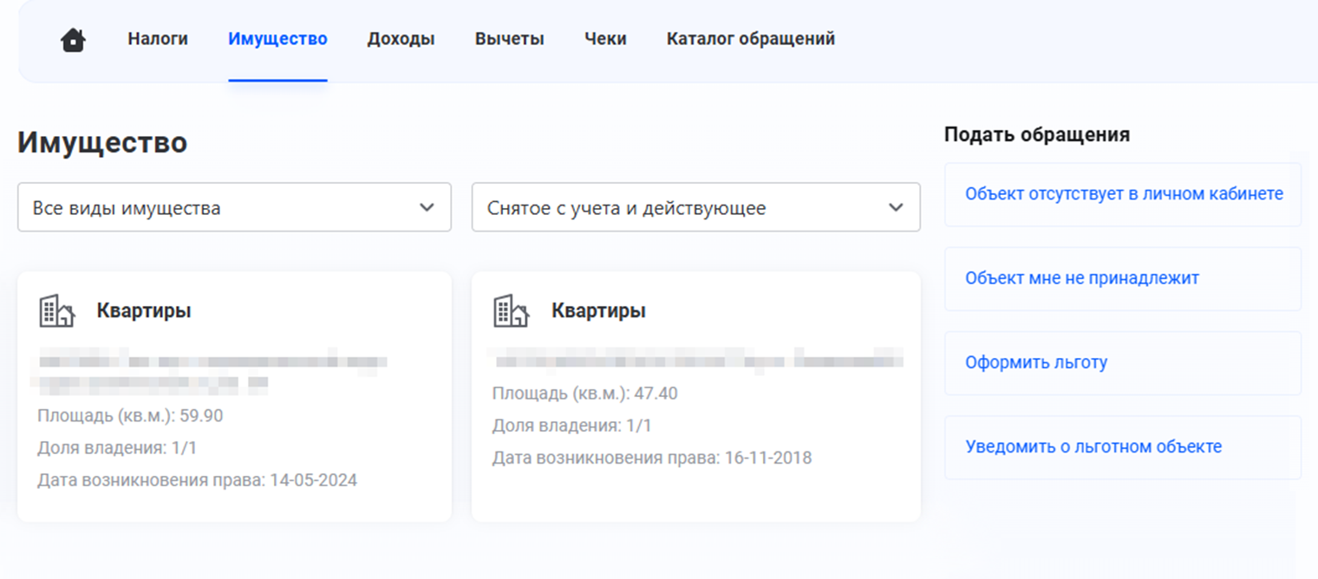
Task: Click the building icon on the second Квартиры card
Action: (512, 309)
